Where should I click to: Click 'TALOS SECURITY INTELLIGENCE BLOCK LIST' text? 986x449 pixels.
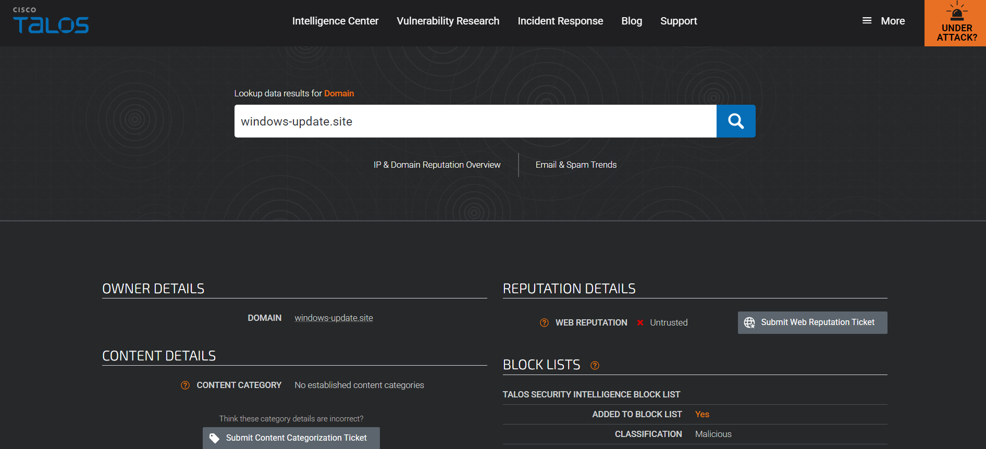[x=591, y=395]
